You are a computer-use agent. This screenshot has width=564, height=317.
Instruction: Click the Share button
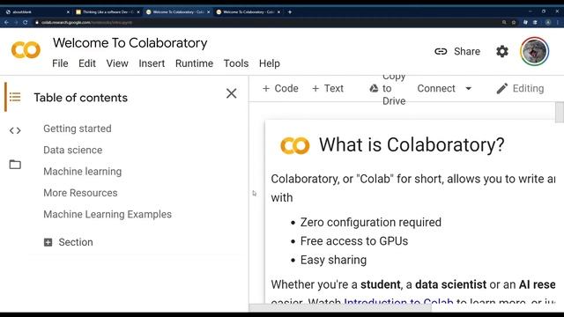pos(457,51)
